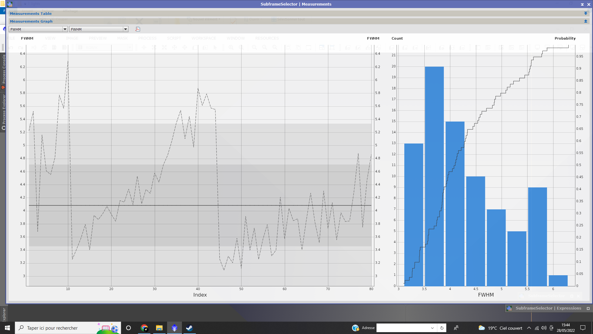
Task: Click the SubframeSelector Expressions window title
Action: [548, 308]
